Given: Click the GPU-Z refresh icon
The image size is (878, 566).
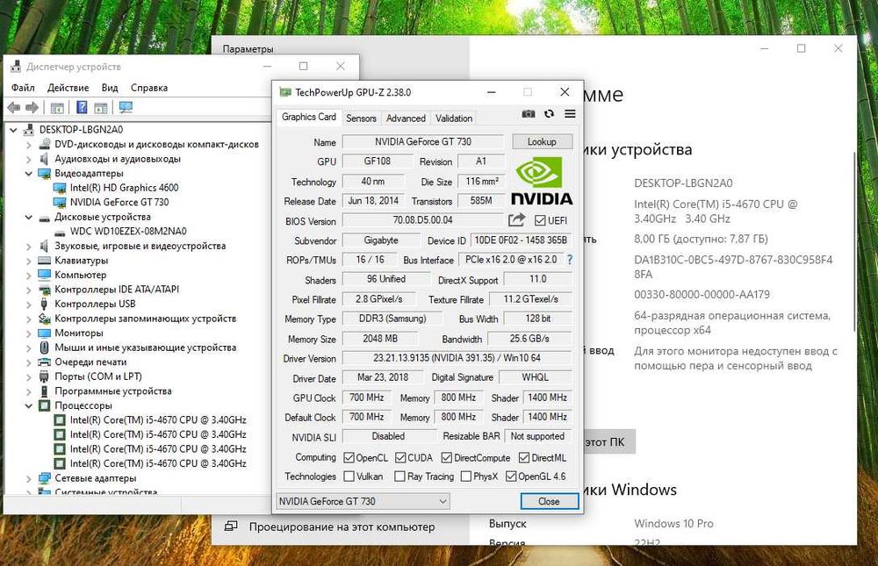Looking at the screenshot, I should 549,114.
